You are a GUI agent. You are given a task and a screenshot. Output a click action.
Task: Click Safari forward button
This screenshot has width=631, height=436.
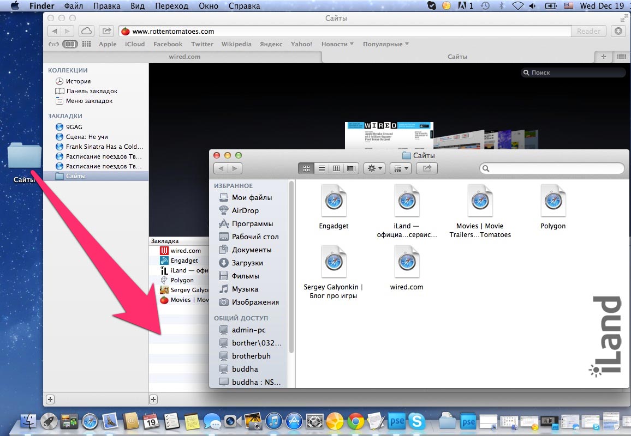68,31
